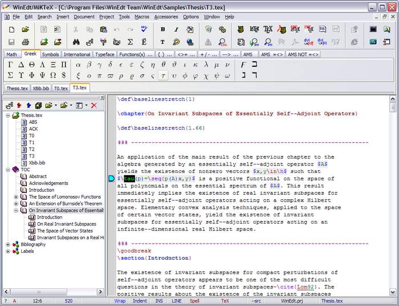Switch to the Symbols tab
This screenshot has width=399, height=306.
[x=50, y=54]
